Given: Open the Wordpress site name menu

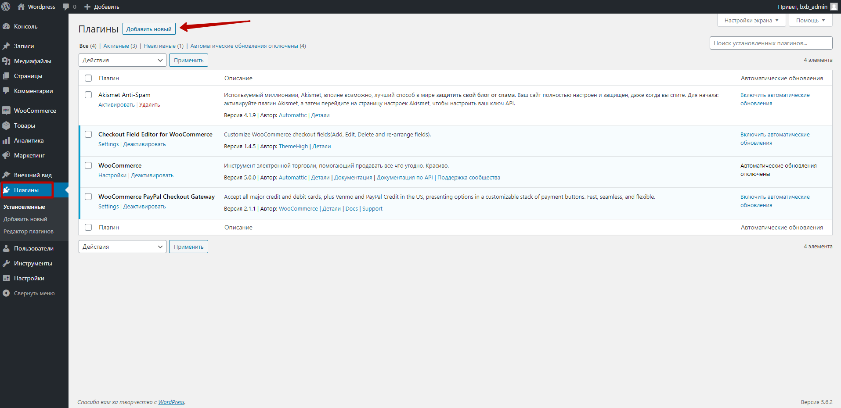Looking at the screenshot, I should [36, 7].
